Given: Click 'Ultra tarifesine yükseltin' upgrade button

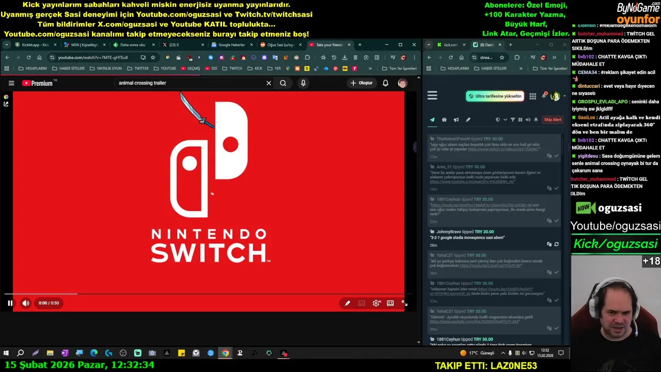Looking at the screenshot, I should click(495, 96).
